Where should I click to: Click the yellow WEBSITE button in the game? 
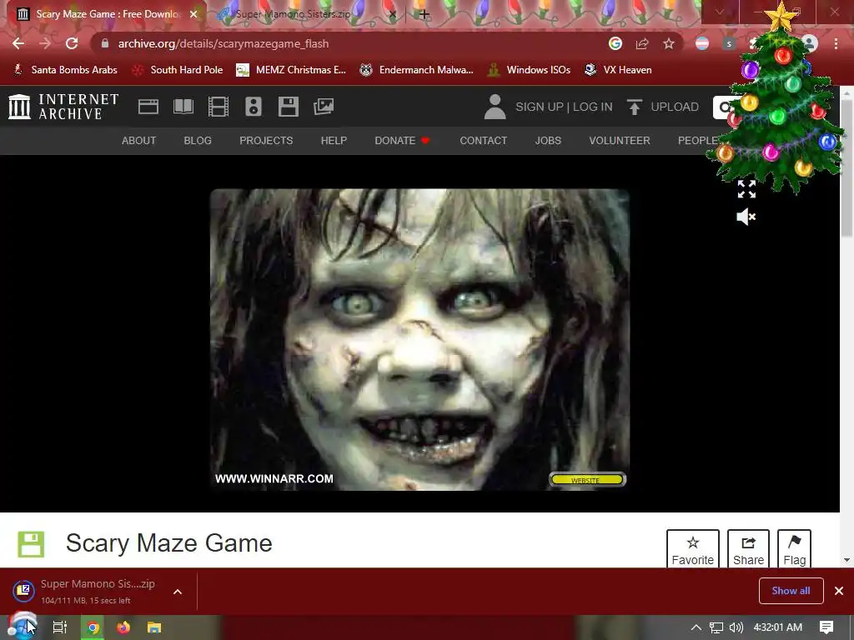tap(587, 480)
